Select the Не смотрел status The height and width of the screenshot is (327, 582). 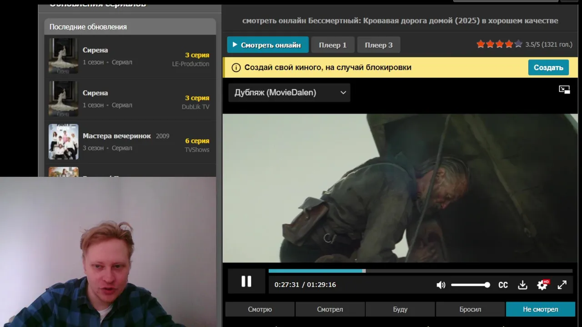[540, 309]
